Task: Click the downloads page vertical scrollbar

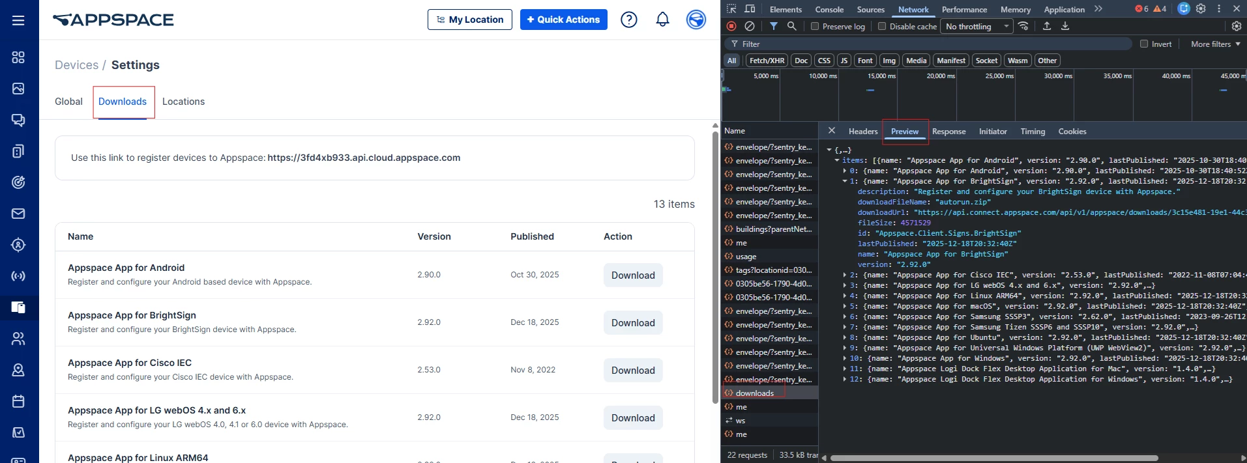Action: [x=715, y=267]
